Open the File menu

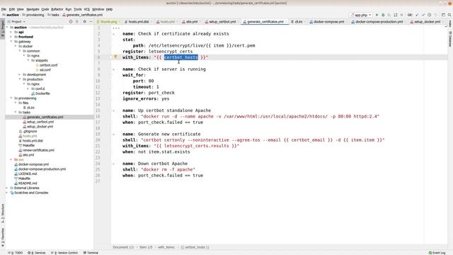(x=4, y=9)
